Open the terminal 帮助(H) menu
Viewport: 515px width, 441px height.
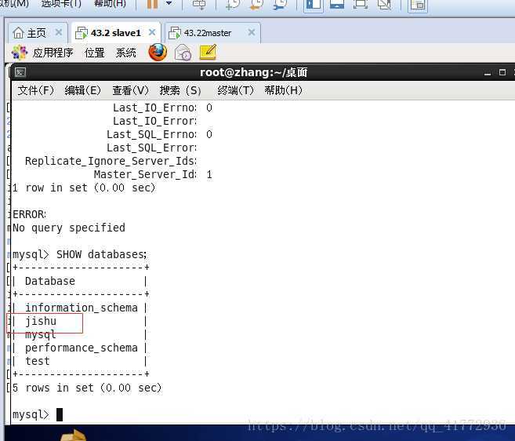284,90
